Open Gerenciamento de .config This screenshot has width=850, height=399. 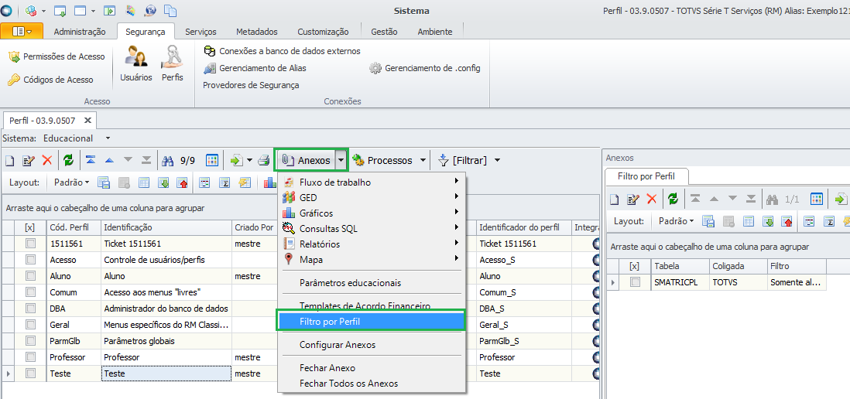click(424, 68)
